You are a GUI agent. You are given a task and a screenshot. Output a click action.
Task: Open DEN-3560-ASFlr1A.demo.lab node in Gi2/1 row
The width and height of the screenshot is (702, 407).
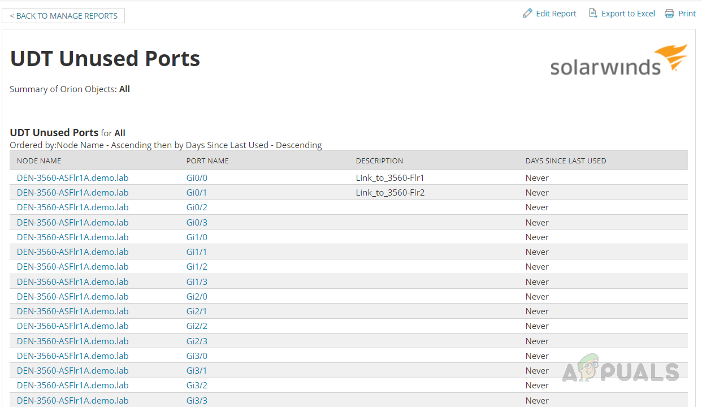(x=73, y=311)
